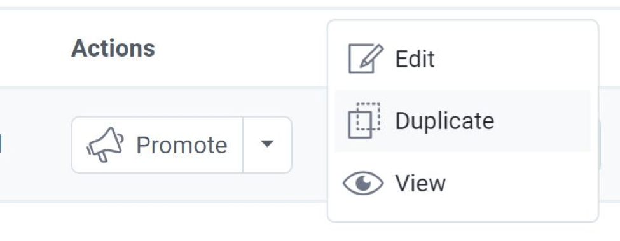
Task: Click the pencil Edit icon
Action: (x=366, y=59)
